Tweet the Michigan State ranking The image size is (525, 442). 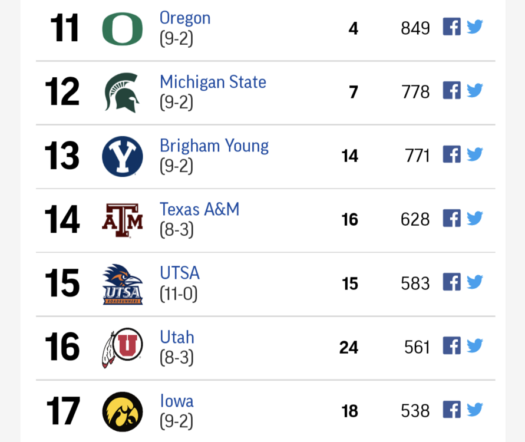pos(474,90)
